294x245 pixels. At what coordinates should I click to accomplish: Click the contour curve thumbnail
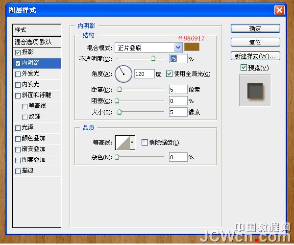(x=122, y=143)
